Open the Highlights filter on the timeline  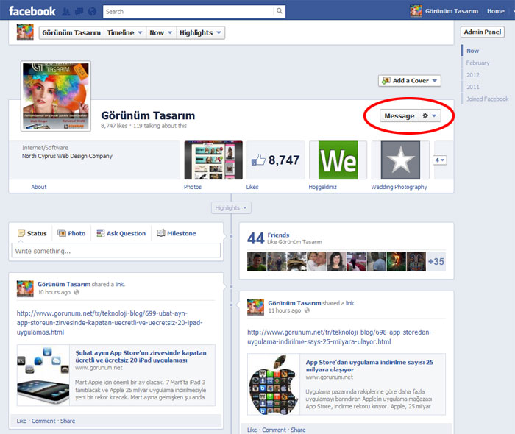coord(231,208)
